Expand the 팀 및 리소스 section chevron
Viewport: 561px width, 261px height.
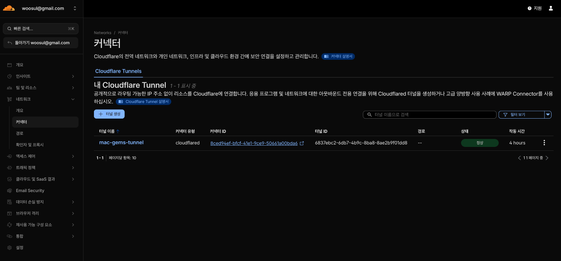(x=73, y=88)
